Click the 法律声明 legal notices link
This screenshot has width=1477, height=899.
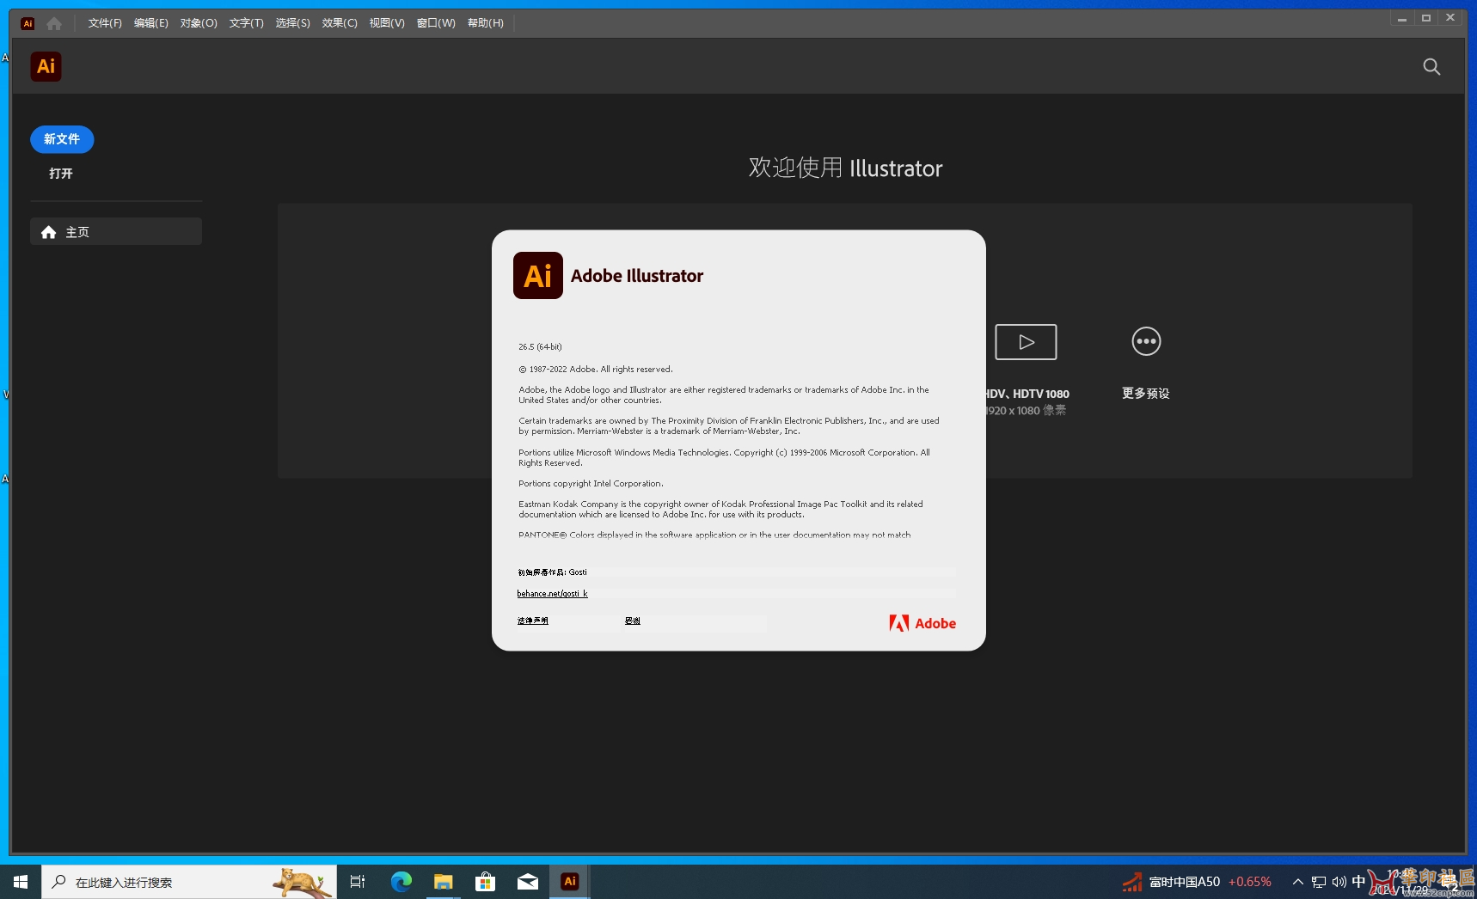click(533, 621)
